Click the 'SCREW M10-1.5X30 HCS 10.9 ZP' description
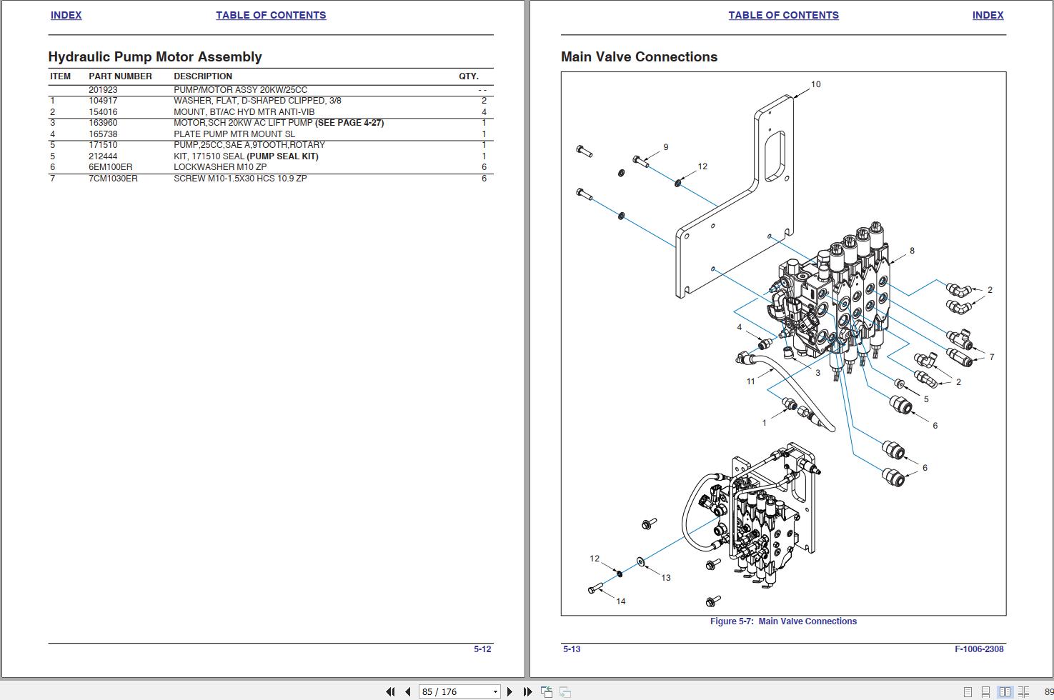Viewport: 1054px width, 700px height. tap(240, 179)
